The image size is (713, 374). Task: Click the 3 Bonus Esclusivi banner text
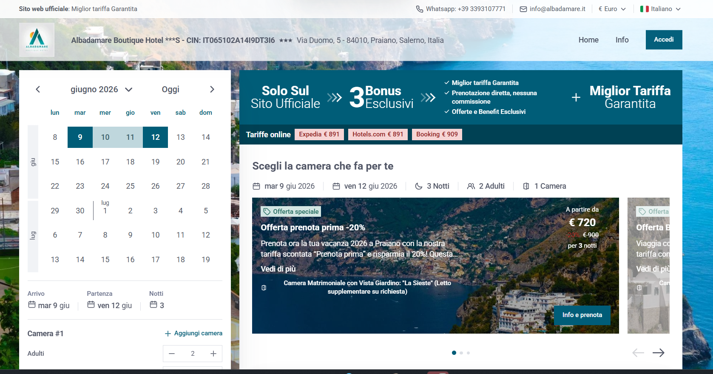coord(381,97)
